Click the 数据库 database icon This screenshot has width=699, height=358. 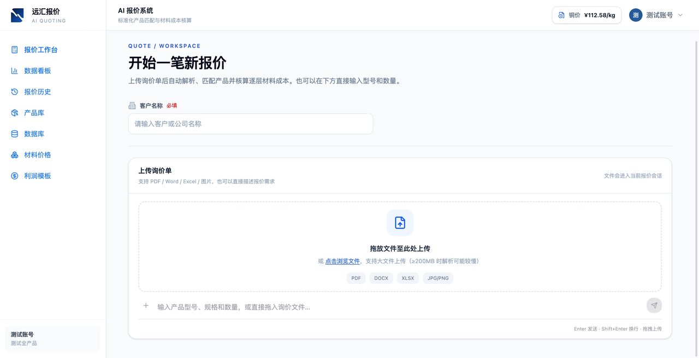pos(15,134)
